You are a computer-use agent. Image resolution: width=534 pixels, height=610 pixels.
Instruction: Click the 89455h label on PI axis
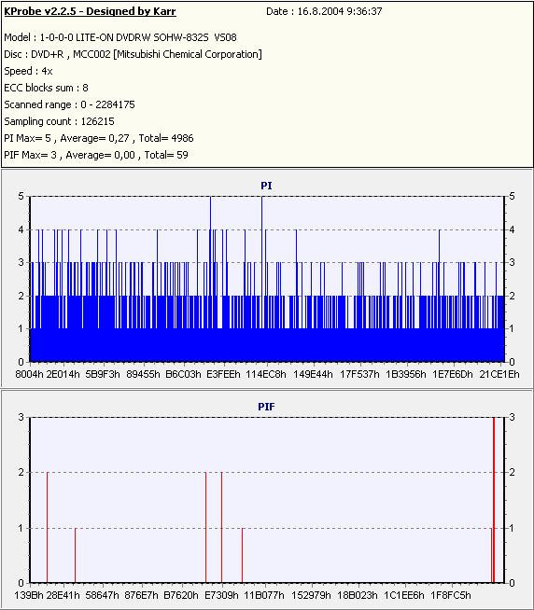point(144,374)
